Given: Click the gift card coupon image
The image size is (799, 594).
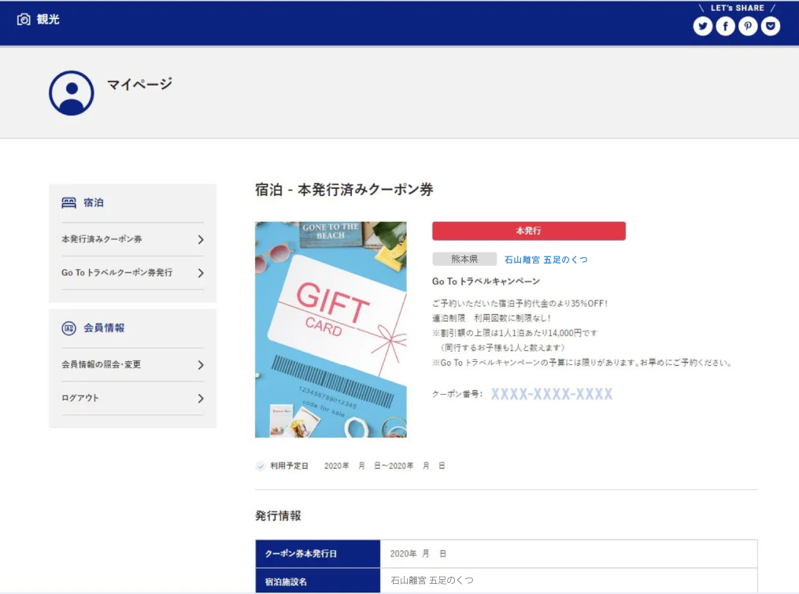Looking at the screenshot, I should [331, 329].
